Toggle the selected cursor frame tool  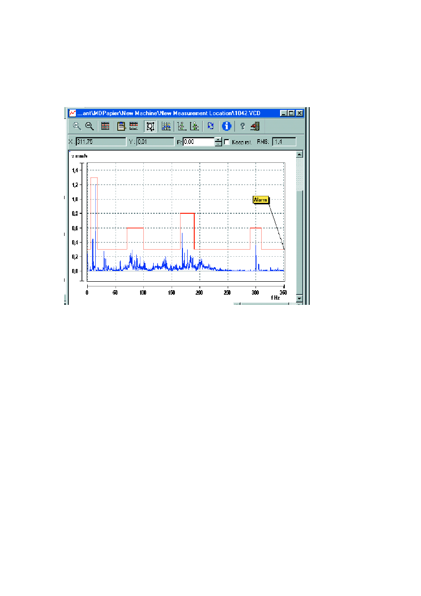[x=150, y=126]
